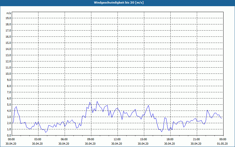Click the 01.05.20 date label
Viewport: 235px width, 147px height.
[222, 144]
